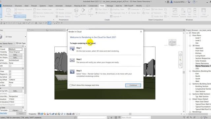Select Level 2 floor plan in Project Browser
Image resolution: width=211 pixels, height=119 pixels.
[198, 40]
